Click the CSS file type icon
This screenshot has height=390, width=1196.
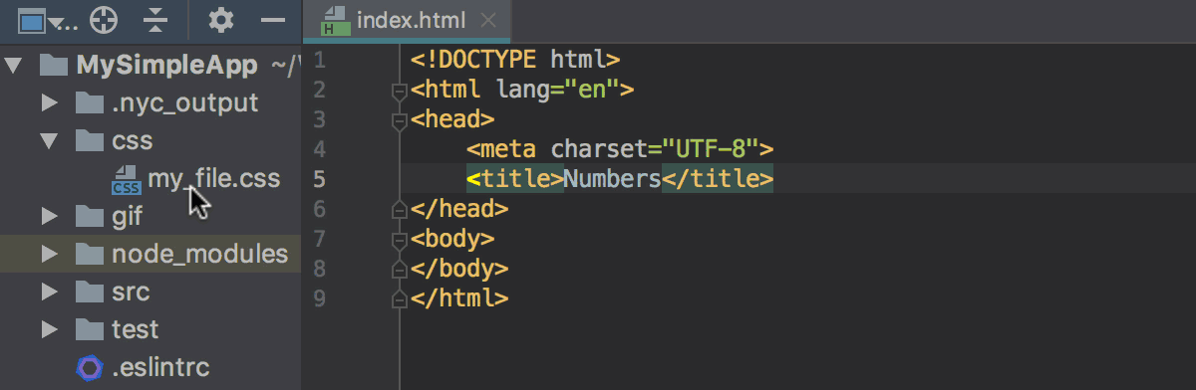coord(126,180)
